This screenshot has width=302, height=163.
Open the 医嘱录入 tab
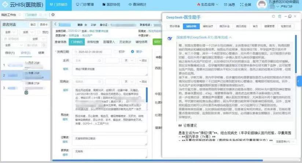(x=109, y=42)
